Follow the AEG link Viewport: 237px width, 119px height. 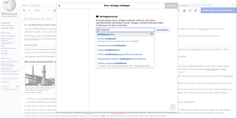pyautogui.click(x=213, y=66)
